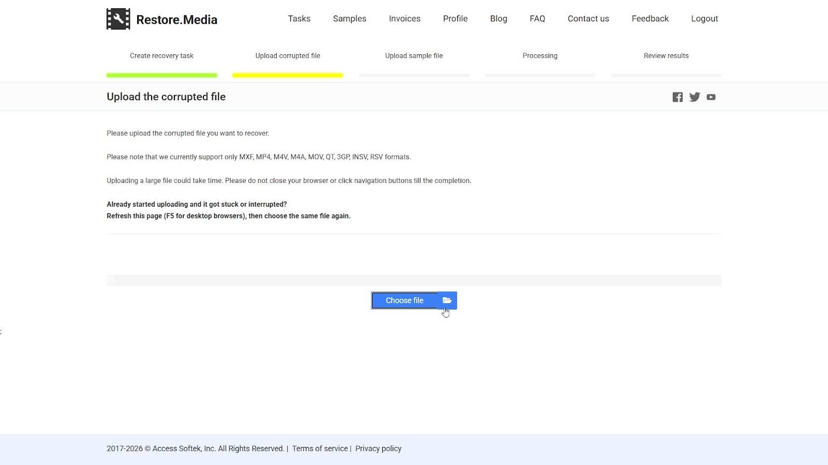The height and width of the screenshot is (465, 828).
Task: Open the Facebook share icon
Action: [x=677, y=97]
